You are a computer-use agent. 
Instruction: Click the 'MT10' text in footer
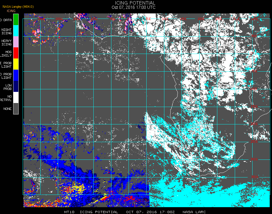click(x=69, y=212)
